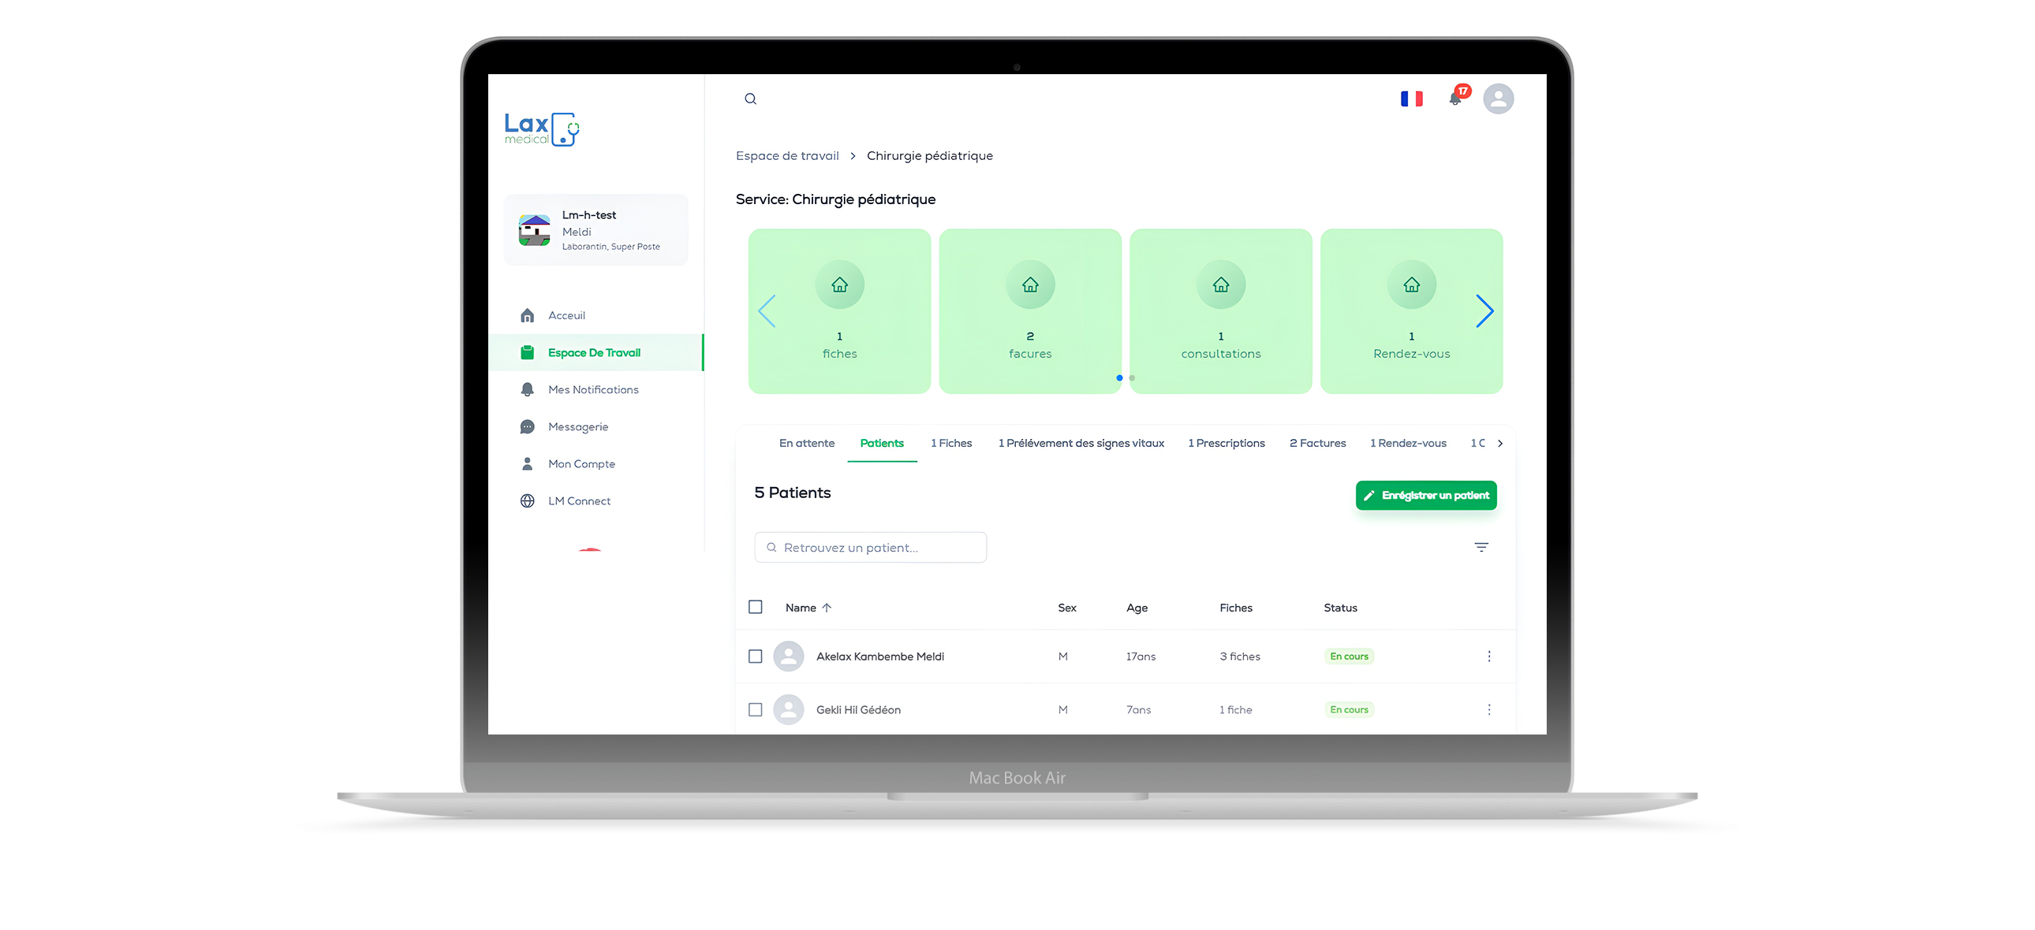2035x930 pixels.
Task: Select the second carousel pagination dot
Action: click(1131, 378)
